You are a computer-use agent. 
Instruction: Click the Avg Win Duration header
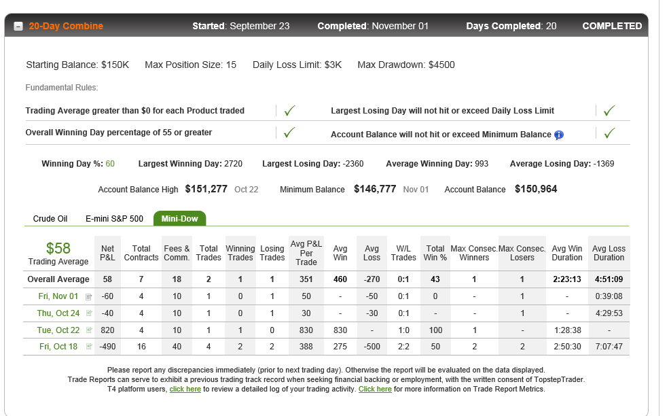click(x=567, y=253)
